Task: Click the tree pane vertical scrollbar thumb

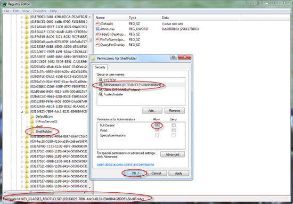Action: click(x=89, y=40)
